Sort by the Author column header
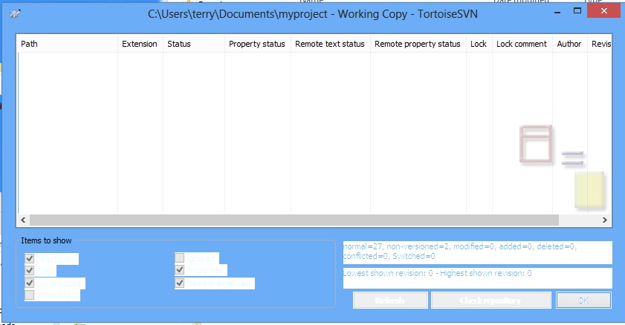 click(x=570, y=44)
